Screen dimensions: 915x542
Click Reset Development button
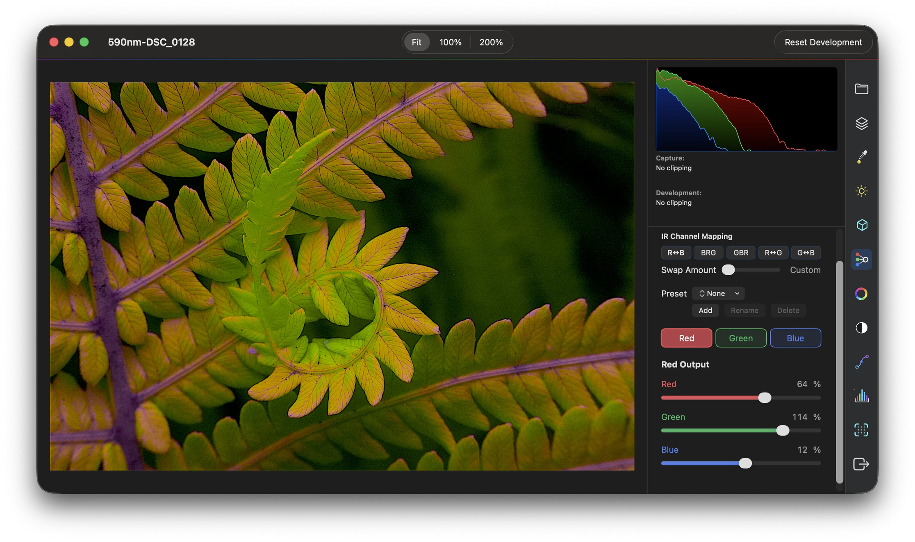click(823, 42)
